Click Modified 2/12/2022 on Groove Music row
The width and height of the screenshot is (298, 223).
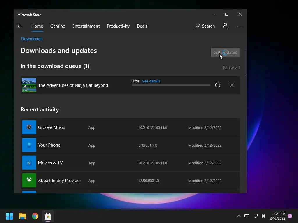click(x=205, y=128)
